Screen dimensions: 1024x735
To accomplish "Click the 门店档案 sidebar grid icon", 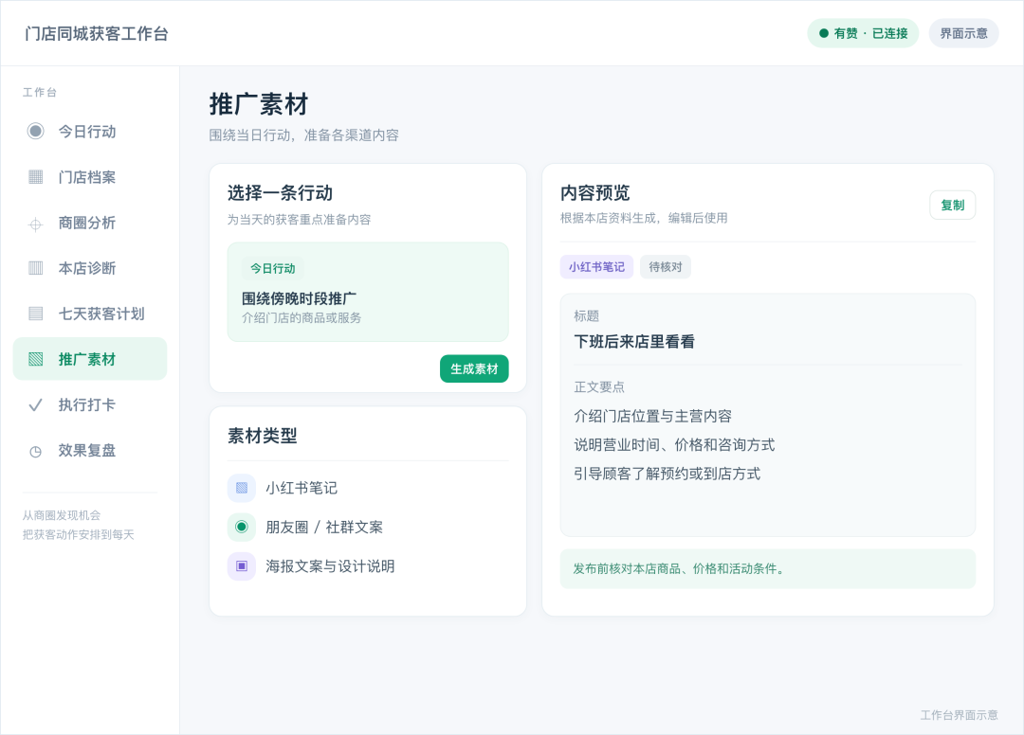I will click(x=35, y=177).
